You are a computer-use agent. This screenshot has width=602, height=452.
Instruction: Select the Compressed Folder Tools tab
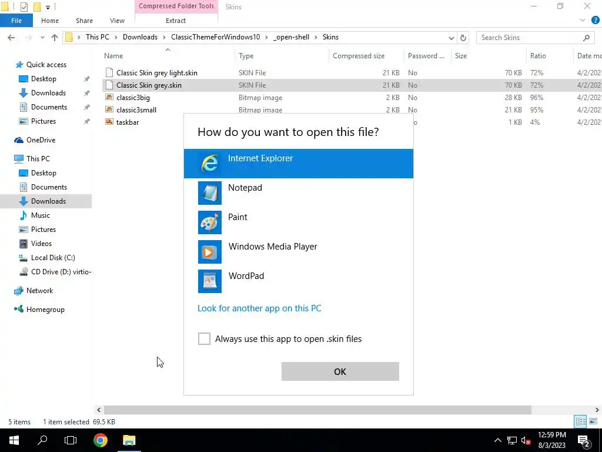(176, 6)
